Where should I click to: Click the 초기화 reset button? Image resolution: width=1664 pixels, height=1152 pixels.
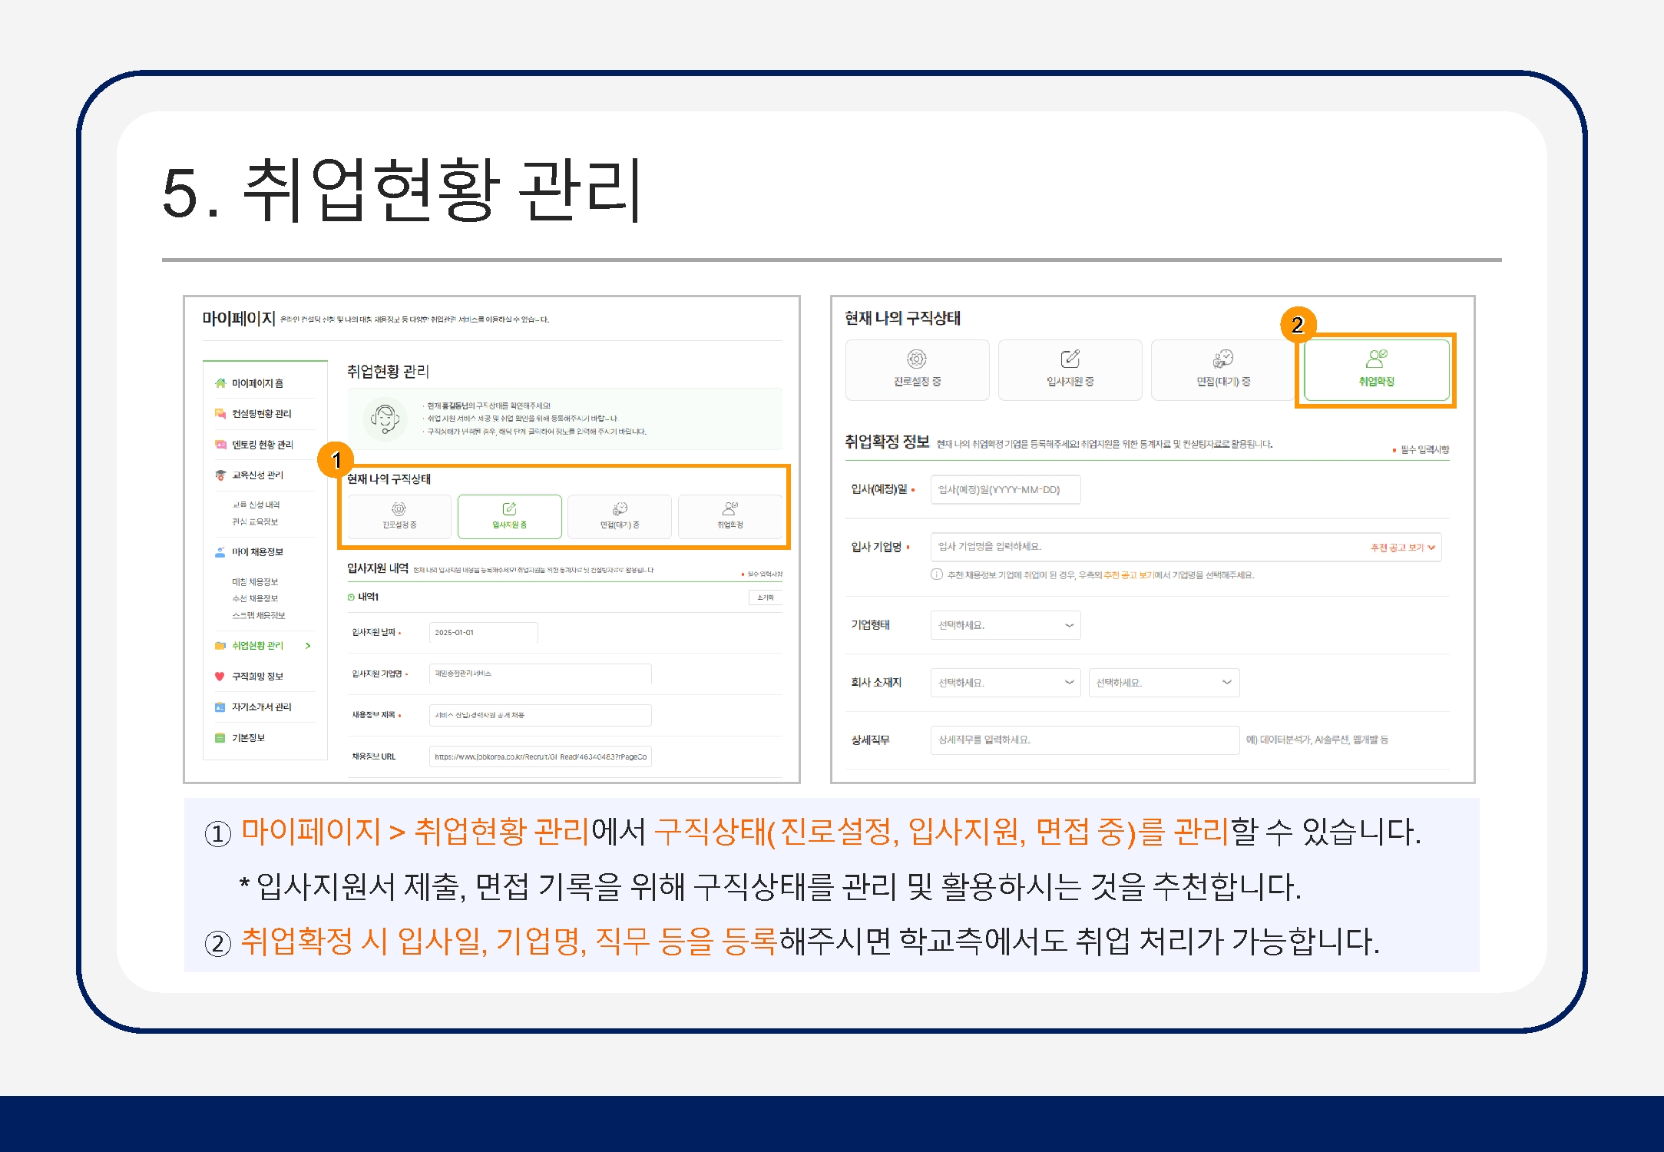(765, 598)
